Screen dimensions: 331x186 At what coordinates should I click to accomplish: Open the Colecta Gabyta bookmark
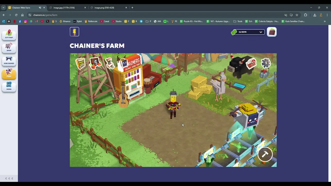267,21
